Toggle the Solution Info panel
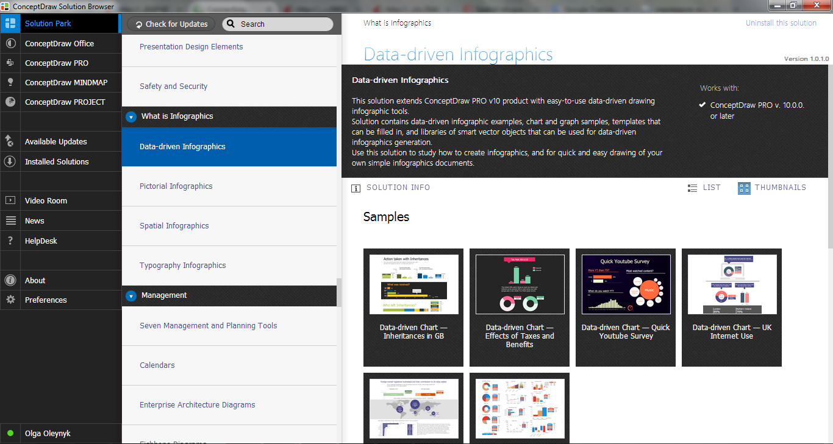The height and width of the screenshot is (444, 833). pyautogui.click(x=391, y=188)
